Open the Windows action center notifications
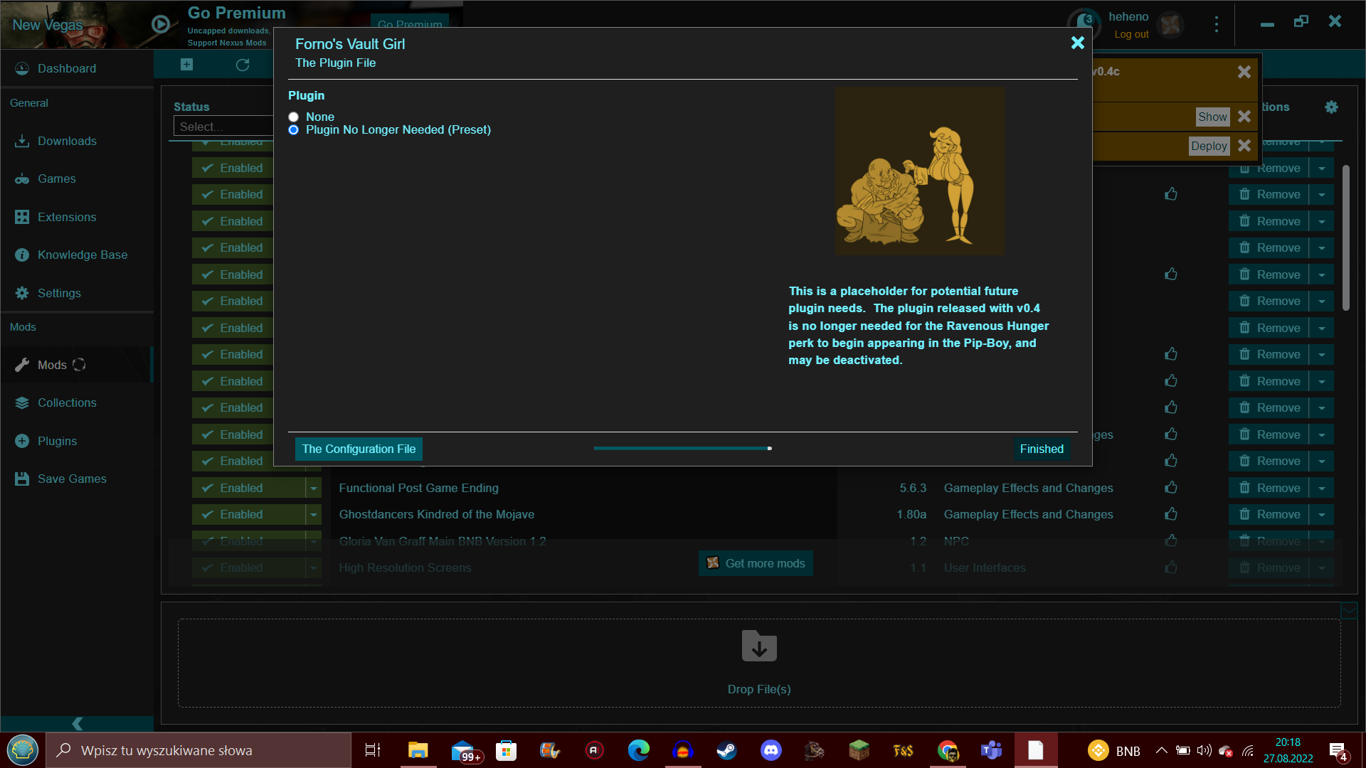This screenshot has height=768, width=1366. coord(1338,751)
